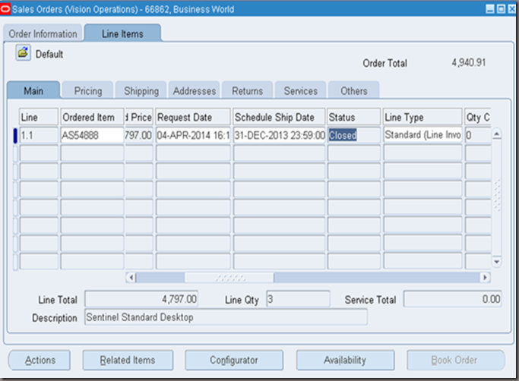Click the Book Order button
Screen dimensions: 519x381
pyautogui.click(x=456, y=360)
